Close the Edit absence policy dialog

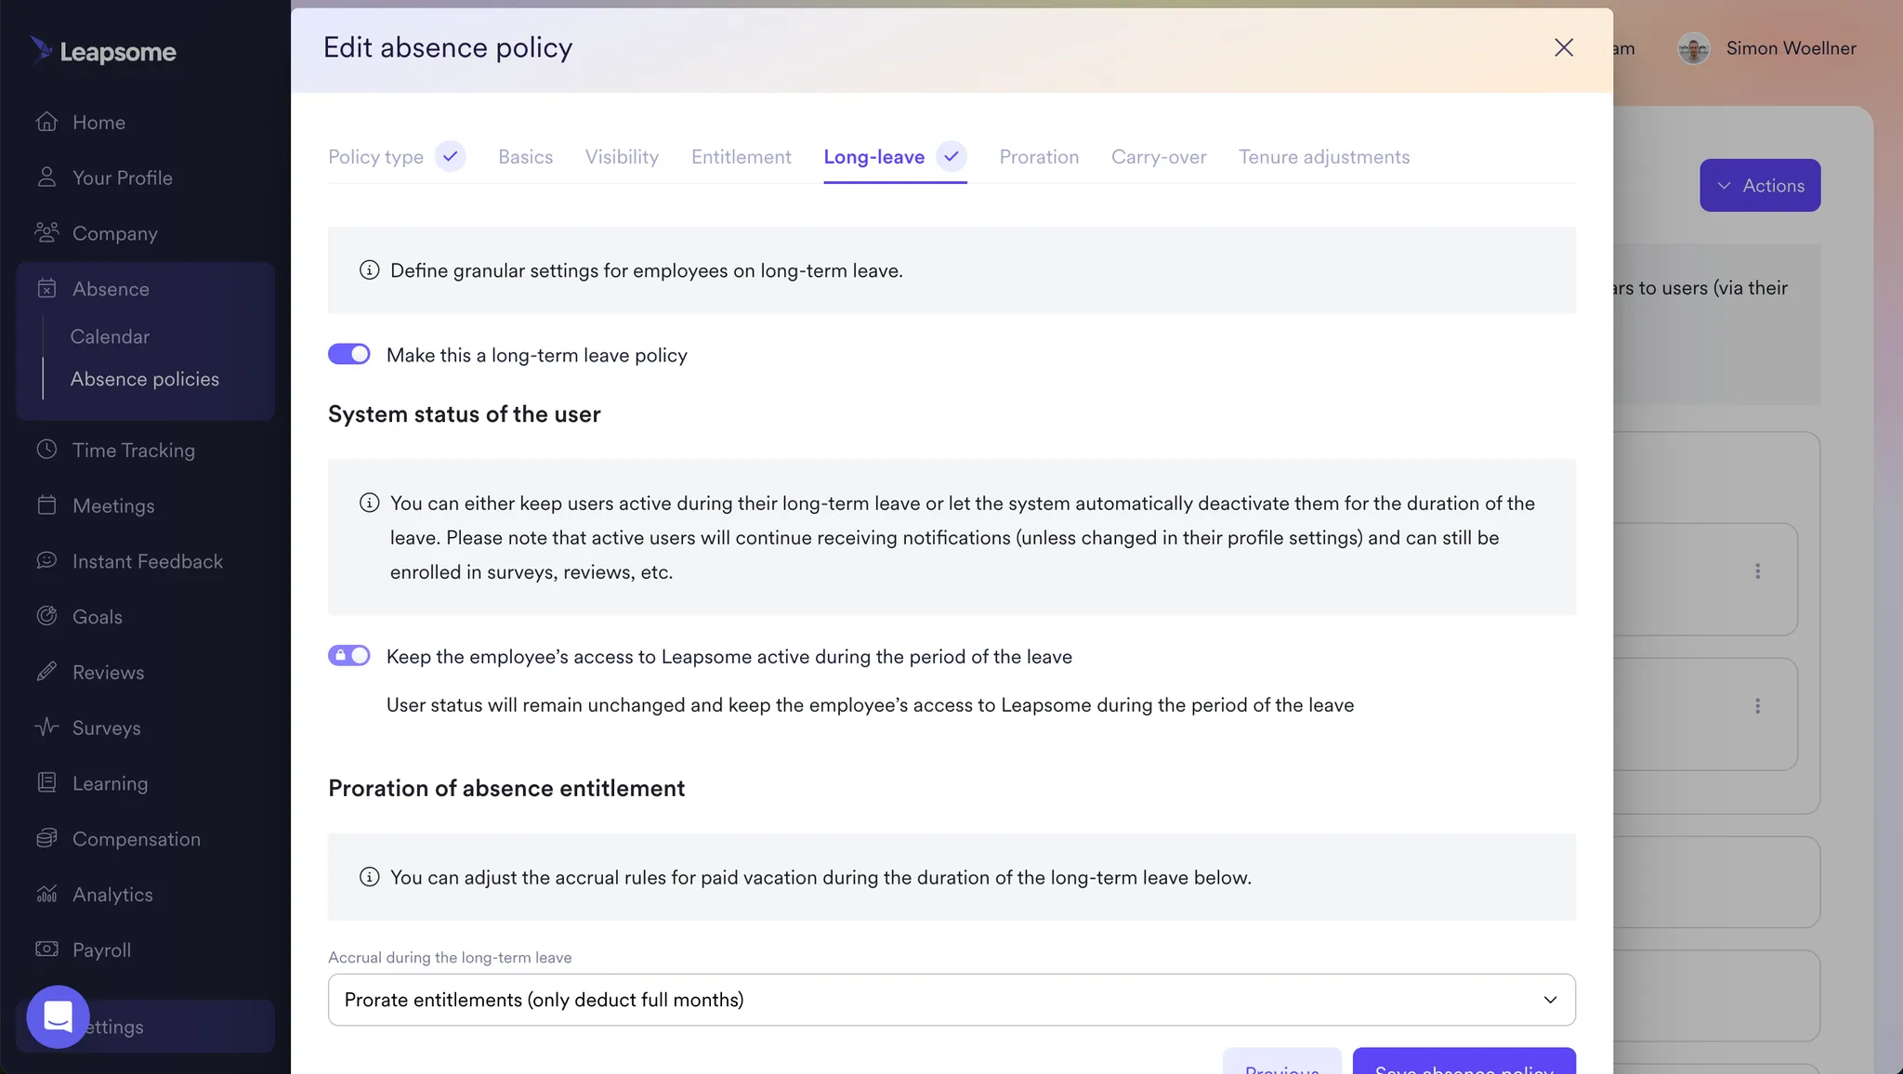(1564, 47)
